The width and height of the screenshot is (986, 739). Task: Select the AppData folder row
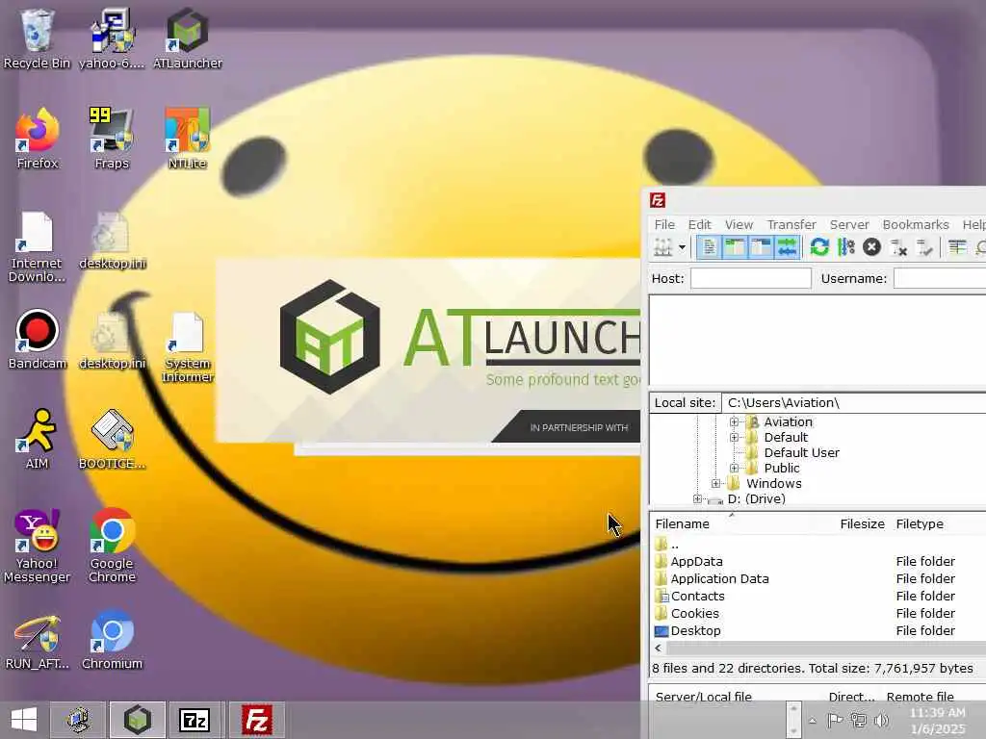tap(818, 561)
